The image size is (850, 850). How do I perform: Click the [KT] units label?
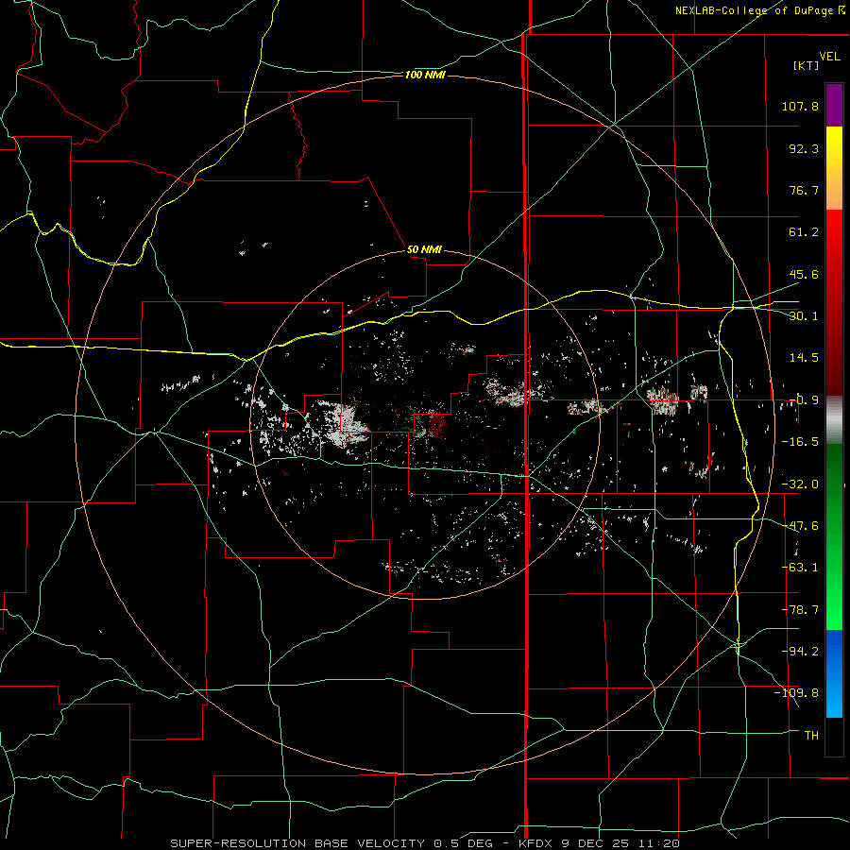pos(807,65)
